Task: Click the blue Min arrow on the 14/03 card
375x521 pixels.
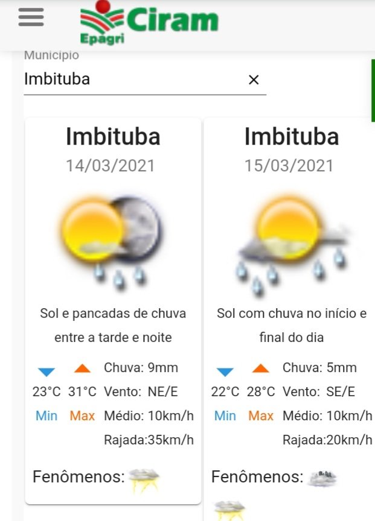Action: pyautogui.click(x=46, y=371)
